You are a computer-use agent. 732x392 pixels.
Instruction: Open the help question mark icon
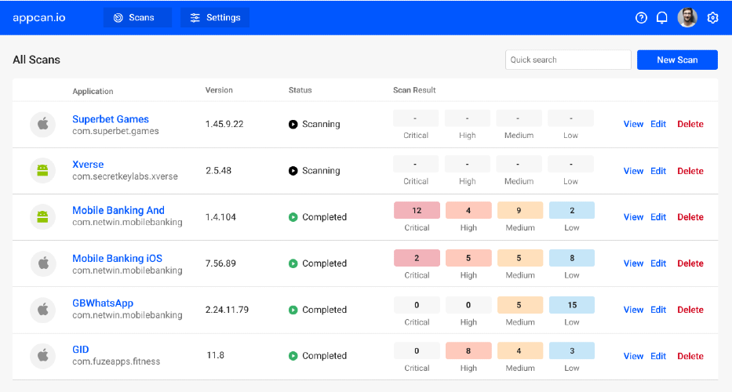pyautogui.click(x=641, y=18)
